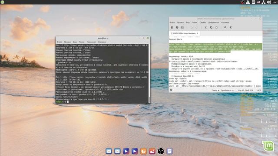Undo the last edit in the text editor
278x156 pixels.
191,27
